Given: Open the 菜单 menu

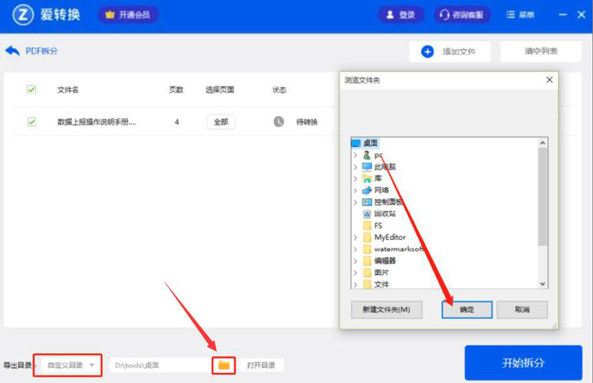Looking at the screenshot, I should coord(520,15).
